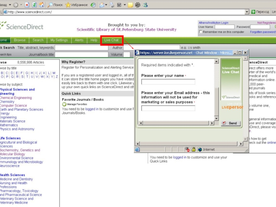The width and height of the screenshot is (276, 207).
Task: Toggle Remember me on this computer checkbox
Action: click(200, 32)
